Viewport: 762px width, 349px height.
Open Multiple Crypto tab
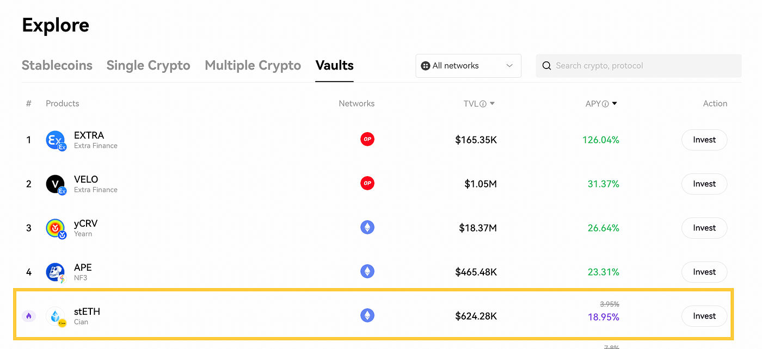coord(253,65)
